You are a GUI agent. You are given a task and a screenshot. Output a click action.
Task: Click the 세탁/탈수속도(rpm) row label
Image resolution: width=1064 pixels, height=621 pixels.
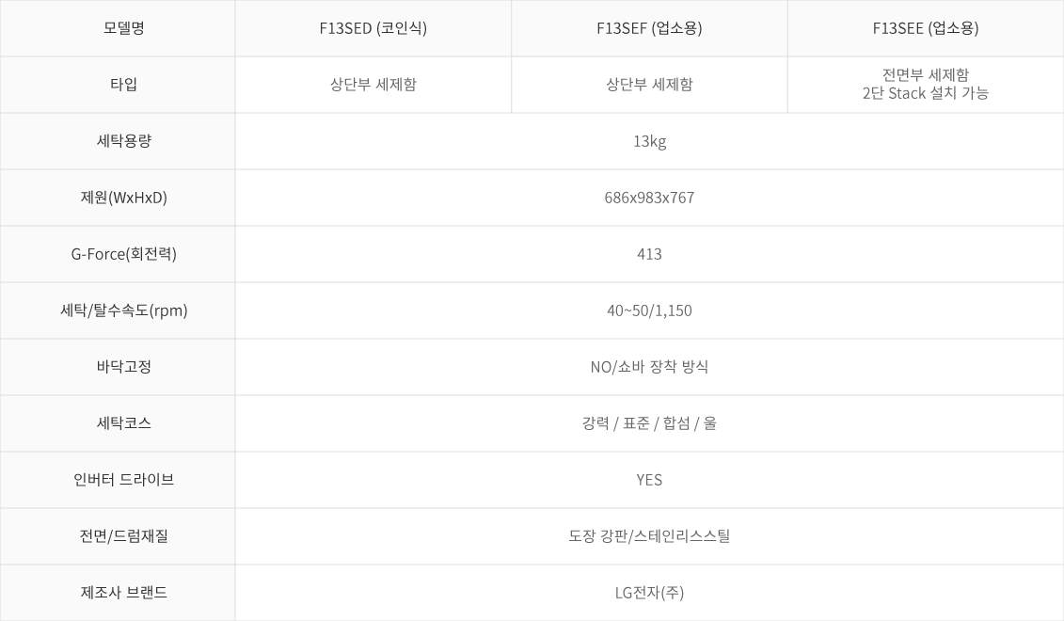(x=123, y=310)
